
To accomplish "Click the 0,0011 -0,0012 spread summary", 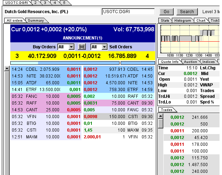I will [82, 56].
